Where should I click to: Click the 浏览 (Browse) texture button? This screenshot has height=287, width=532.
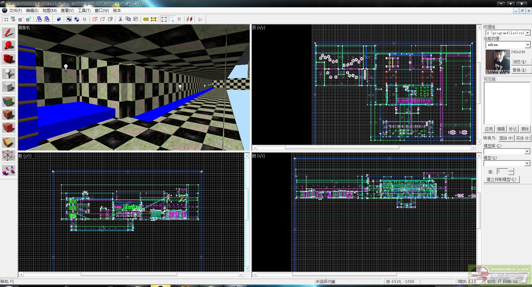520,62
